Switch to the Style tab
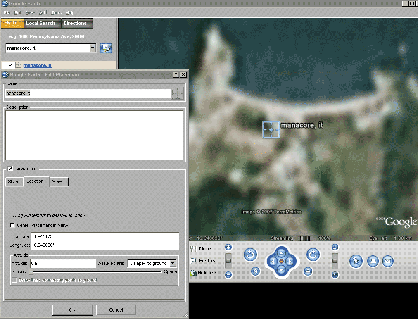 pyautogui.click(x=13, y=181)
